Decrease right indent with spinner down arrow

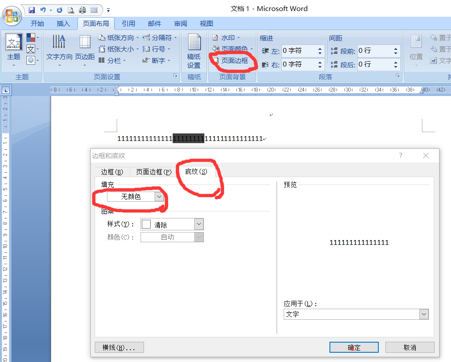[x=320, y=67]
